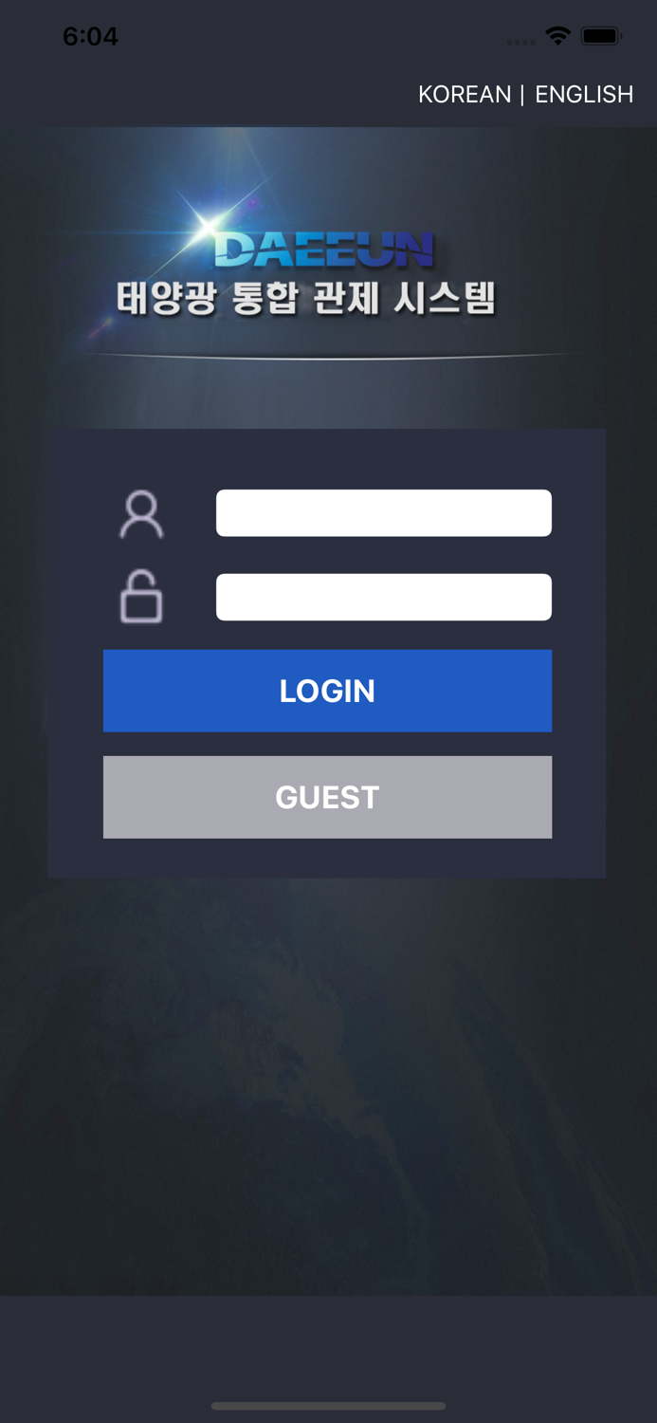
Task: Tap the 6:04 clock
Action: [x=90, y=36]
